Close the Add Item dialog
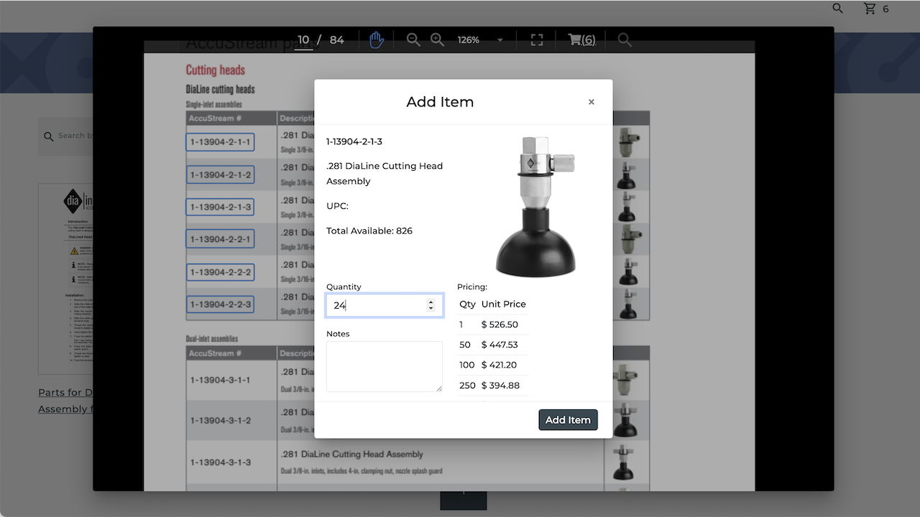 click(x=592, y=102)
